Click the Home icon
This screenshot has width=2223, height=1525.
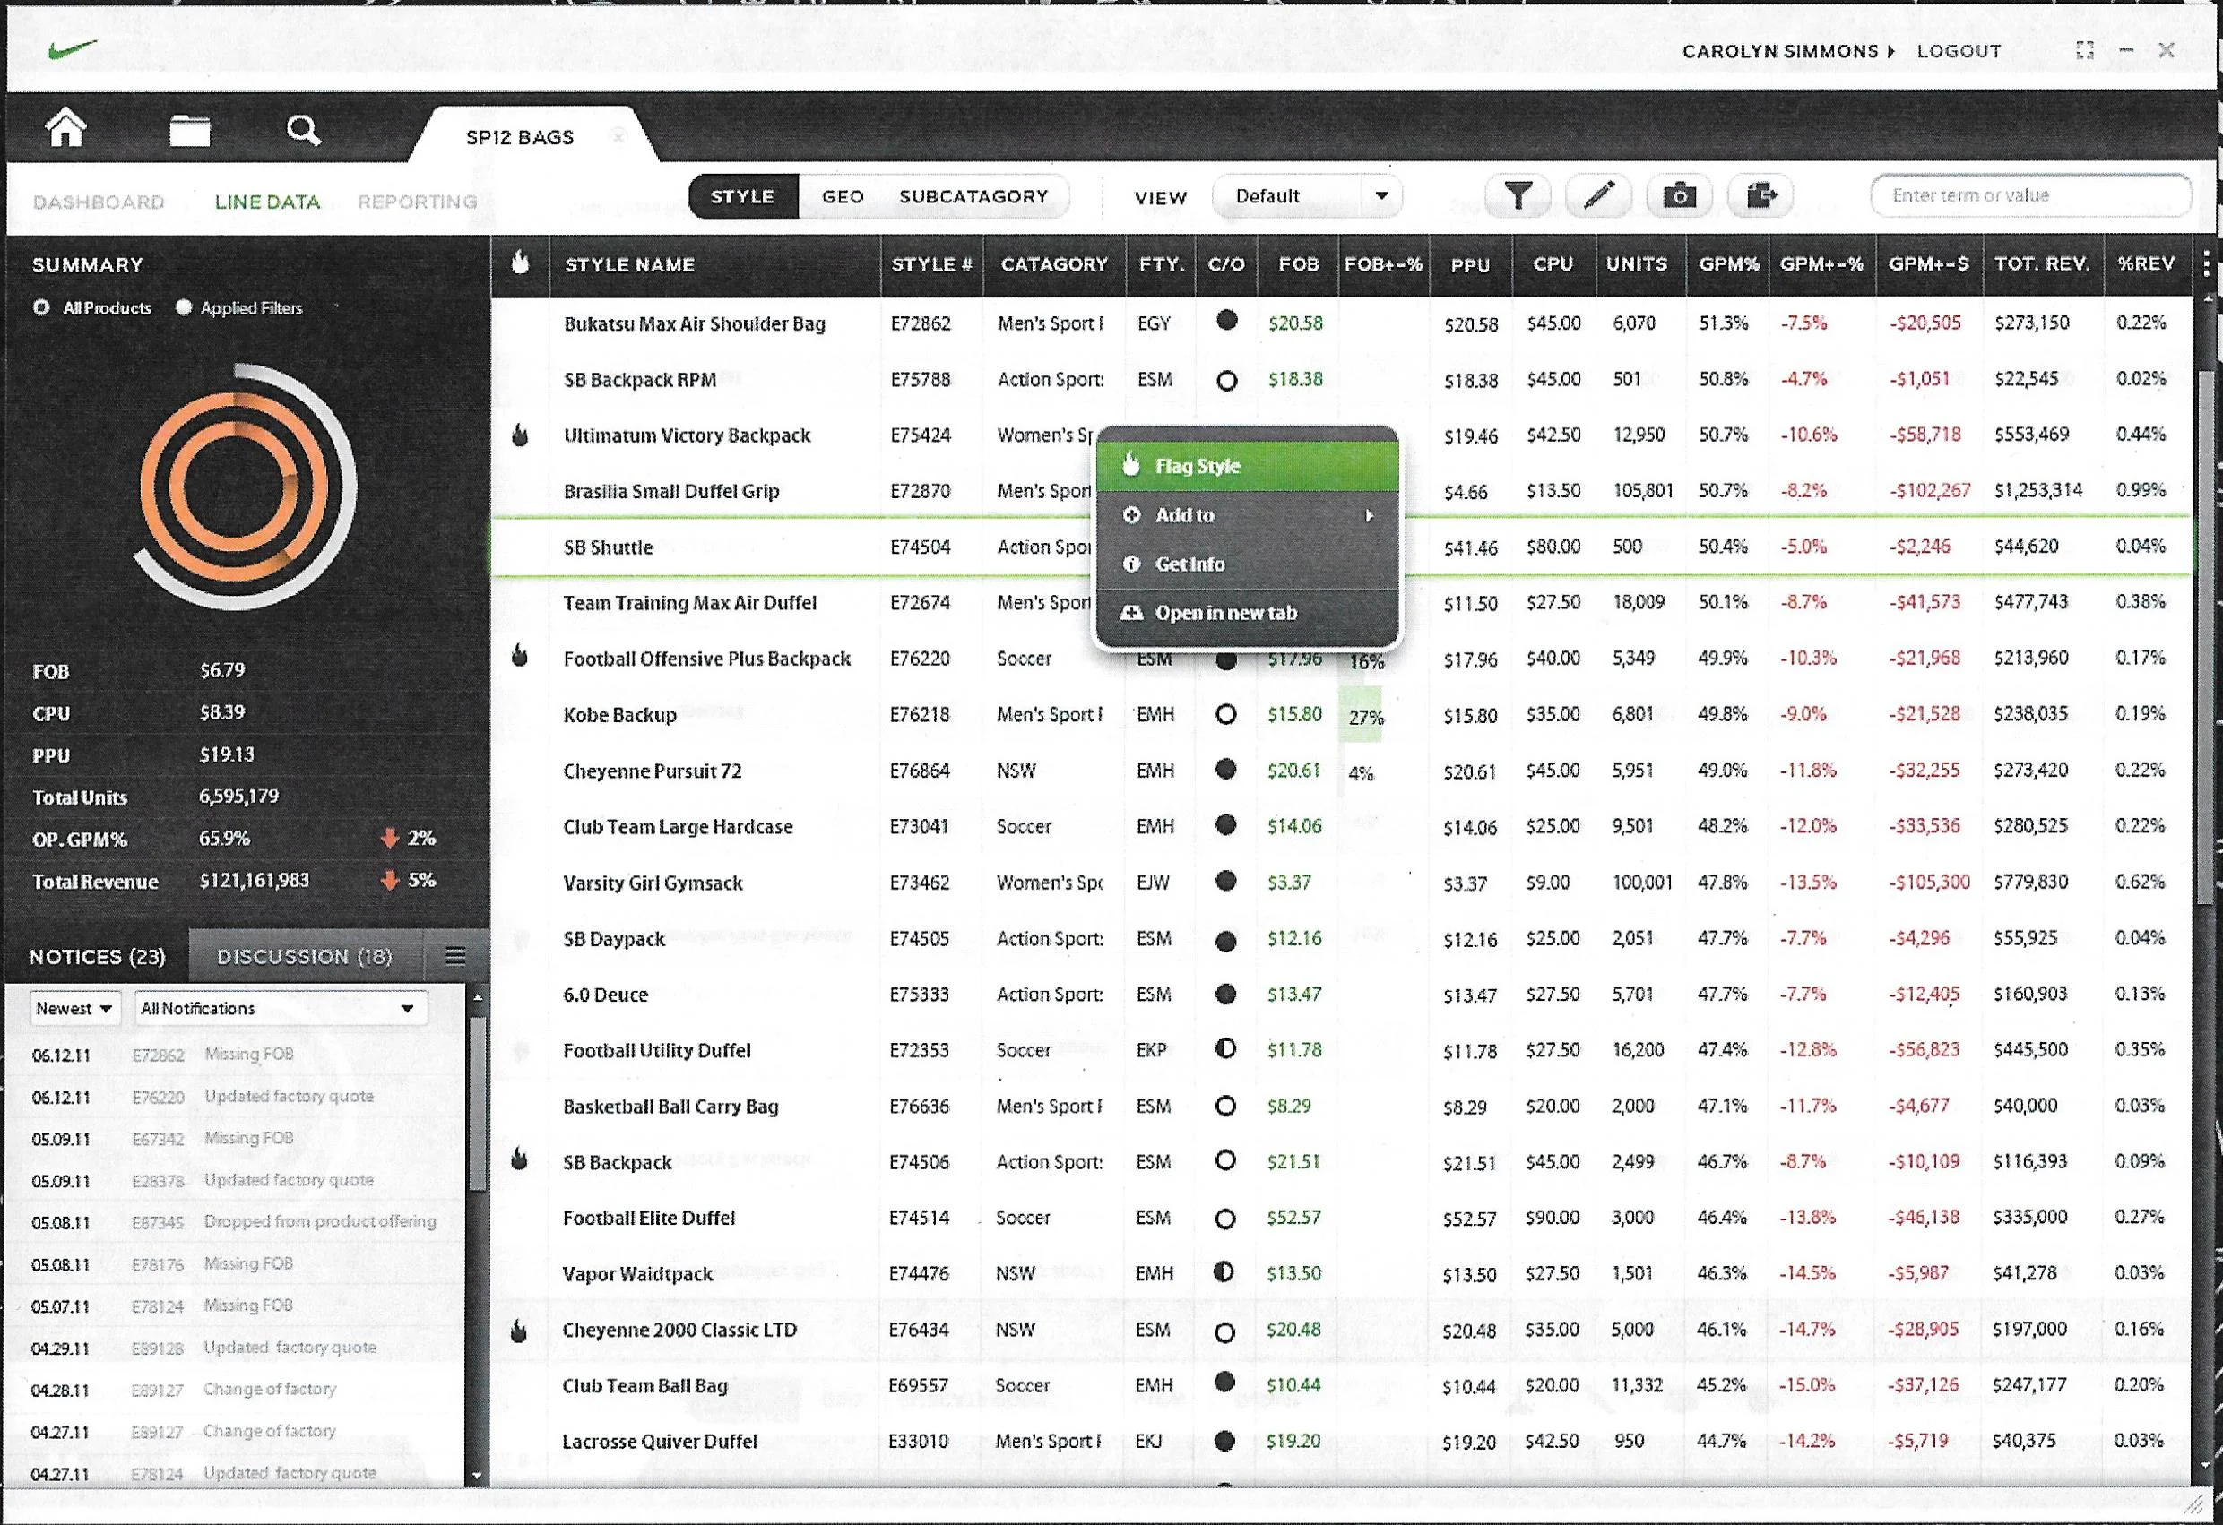click(x=66, y=128)
